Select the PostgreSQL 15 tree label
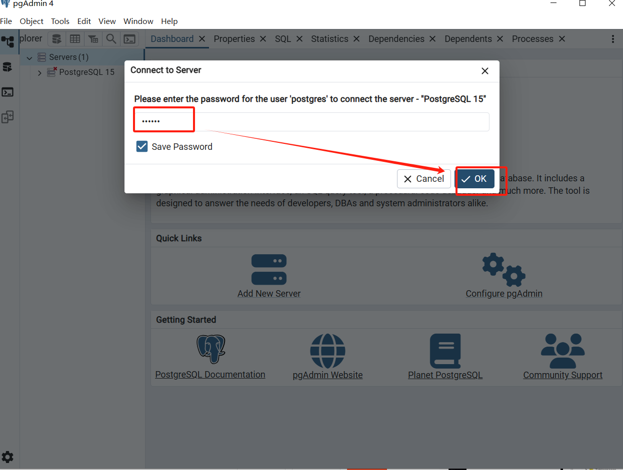Image resolution: width=623 pixels, height=470 pixels. (x=87, y=72)
